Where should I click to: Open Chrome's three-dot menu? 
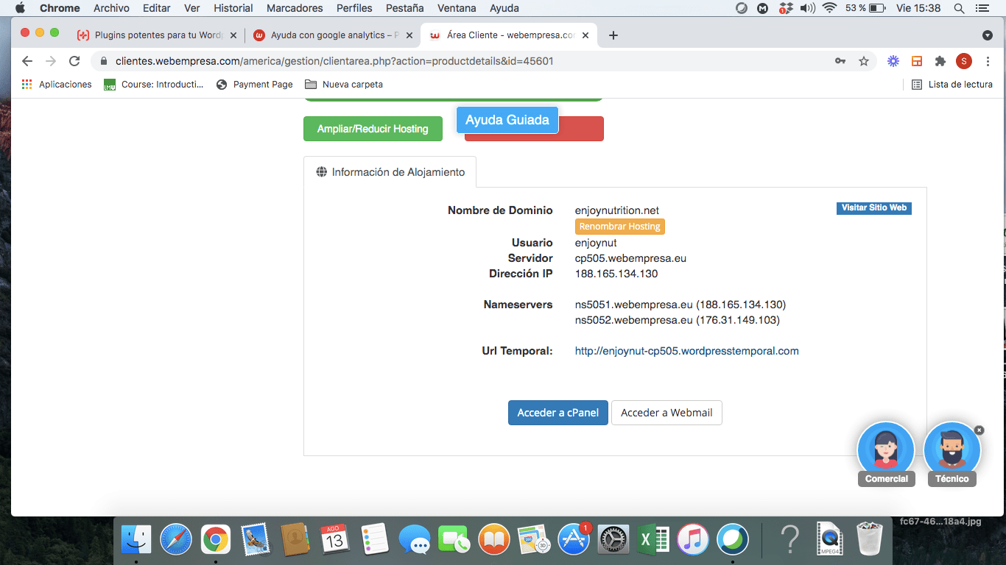click(988, 61)
